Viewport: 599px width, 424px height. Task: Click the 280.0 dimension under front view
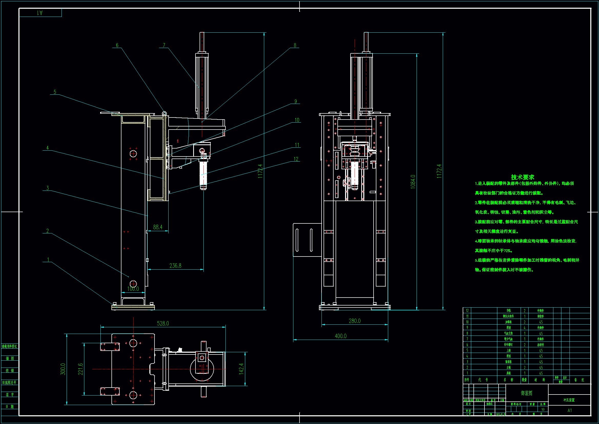(355, 321)
